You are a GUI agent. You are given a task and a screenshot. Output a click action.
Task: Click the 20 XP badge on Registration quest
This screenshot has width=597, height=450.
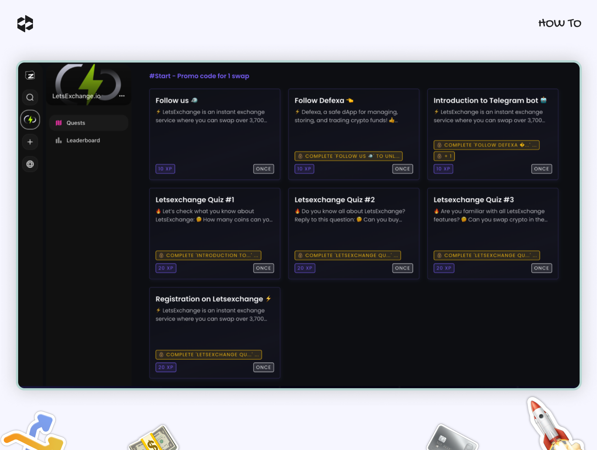click(166, 367)
